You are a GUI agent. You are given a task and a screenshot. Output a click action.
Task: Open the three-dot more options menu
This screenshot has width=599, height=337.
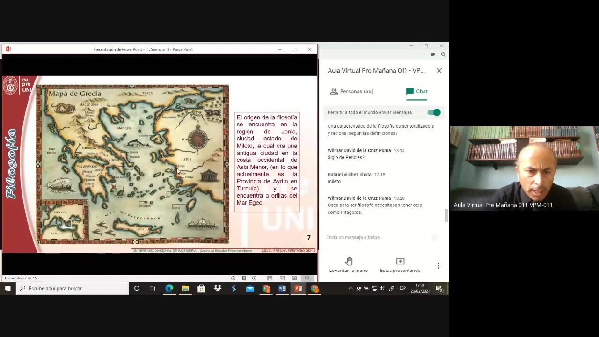tap(438, 266)
